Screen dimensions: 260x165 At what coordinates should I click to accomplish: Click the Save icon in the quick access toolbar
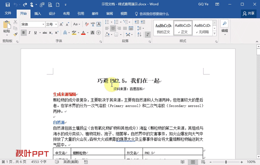7,4
